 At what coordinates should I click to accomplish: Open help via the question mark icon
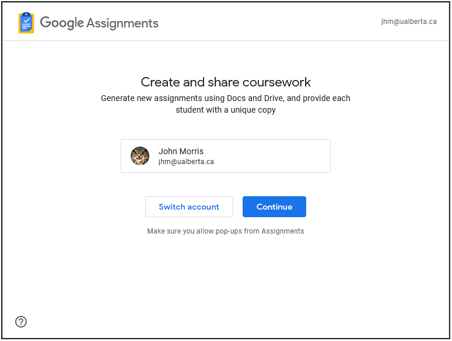point(21,322)
